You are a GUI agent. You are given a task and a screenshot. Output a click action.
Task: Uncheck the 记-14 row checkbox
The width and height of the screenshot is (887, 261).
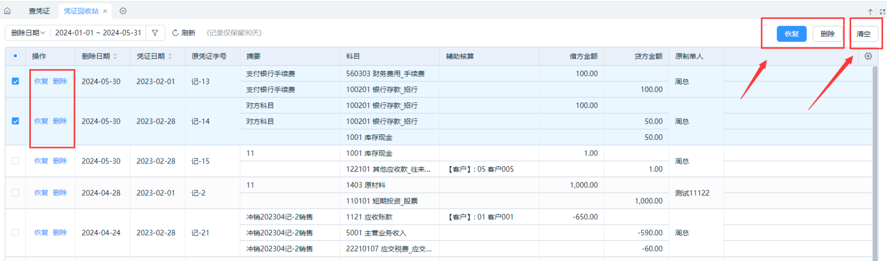[15, 121]
